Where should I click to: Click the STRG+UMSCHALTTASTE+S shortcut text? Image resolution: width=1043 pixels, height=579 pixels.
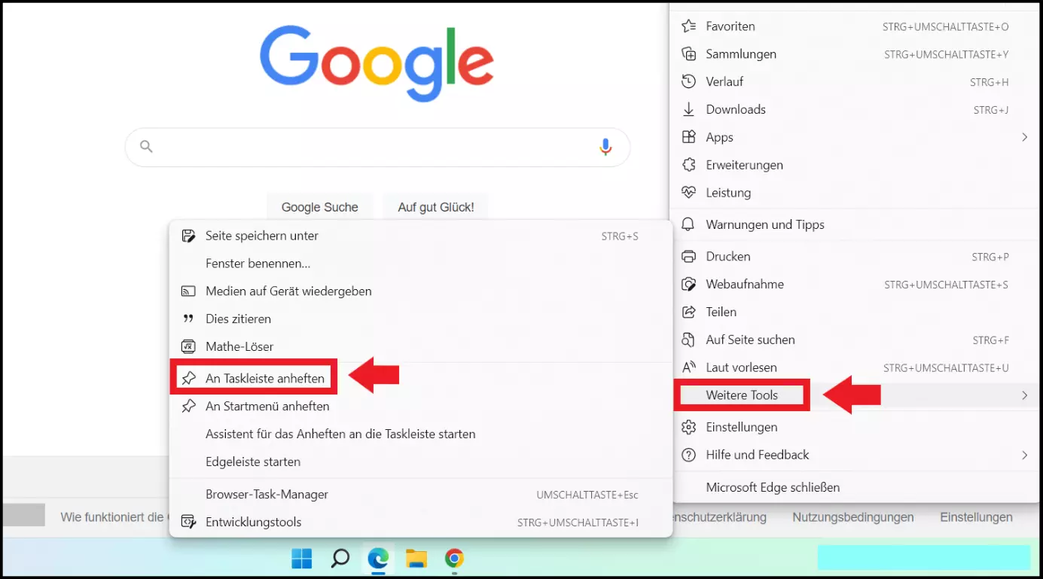[947, 285]
